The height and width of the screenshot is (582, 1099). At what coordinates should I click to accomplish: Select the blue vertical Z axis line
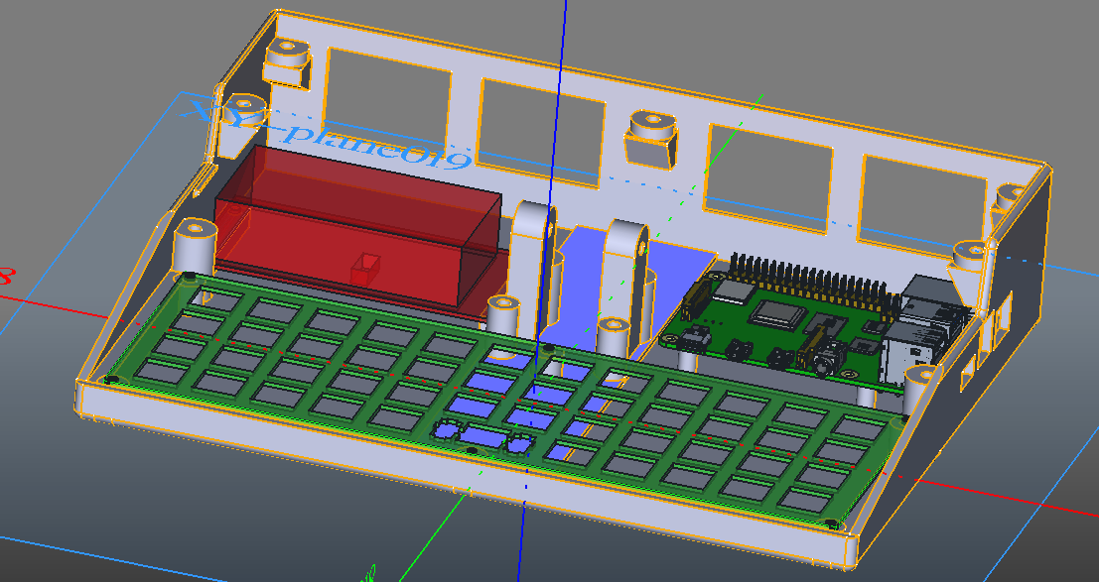pyautogui.click(x=549, y=210)
